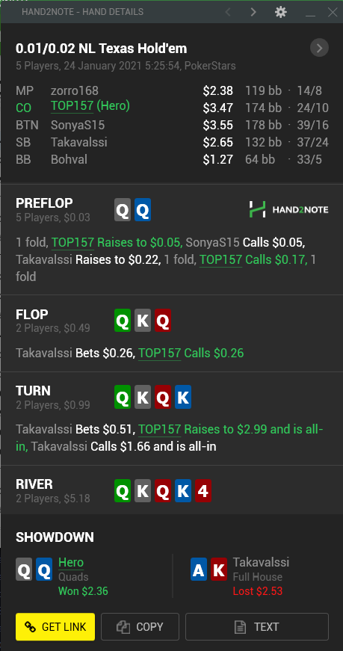Screen dimensions: 343x651
Task: Select the blue K turn card
Action: pos(183,398)
